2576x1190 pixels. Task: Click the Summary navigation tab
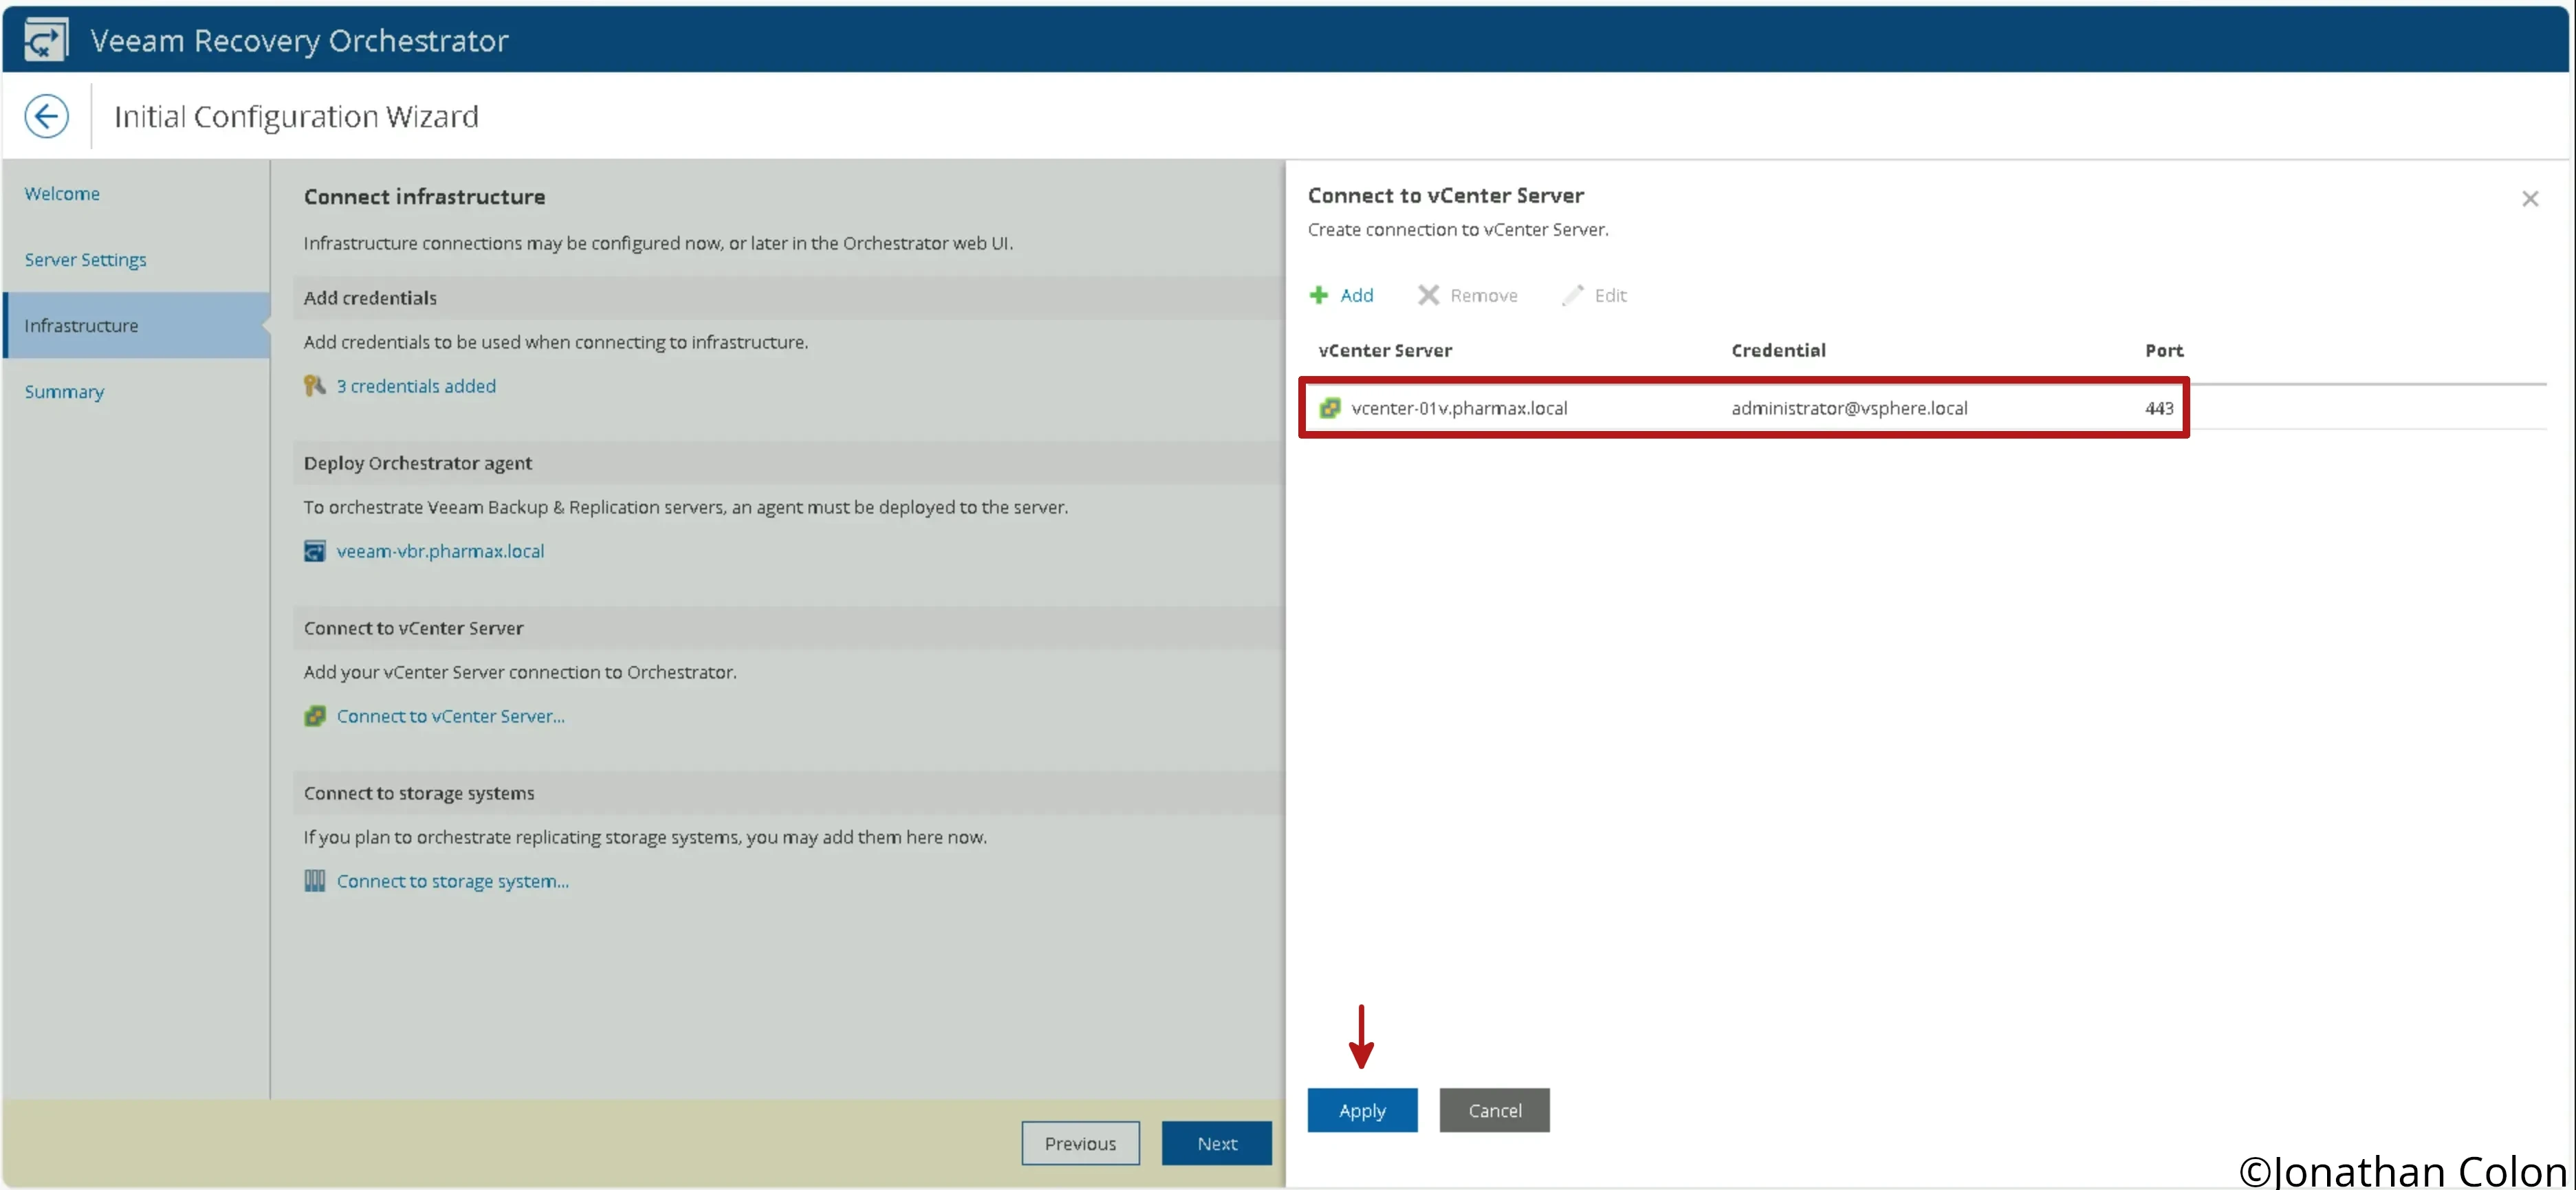pos(64,390)
